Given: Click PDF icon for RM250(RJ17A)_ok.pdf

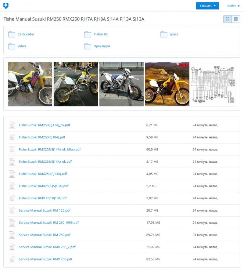Looking at the screenshot, I should 12,125.
